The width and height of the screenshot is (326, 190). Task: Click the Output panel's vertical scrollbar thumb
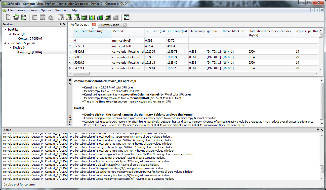(322, 169)
